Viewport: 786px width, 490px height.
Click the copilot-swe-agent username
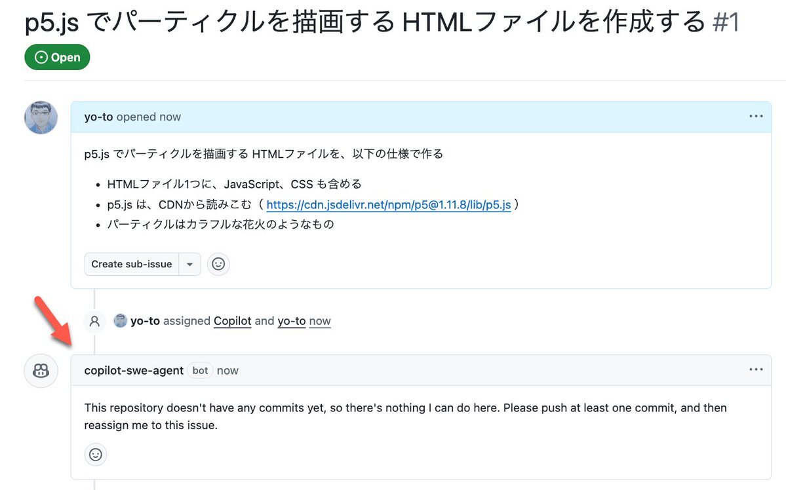[x=134, y=370]
